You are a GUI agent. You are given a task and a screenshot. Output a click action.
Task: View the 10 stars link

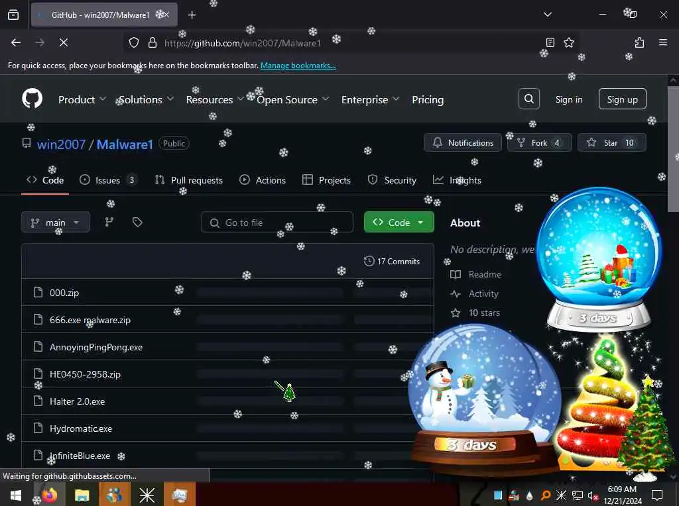pyautogui.click(x=475, y=313)
